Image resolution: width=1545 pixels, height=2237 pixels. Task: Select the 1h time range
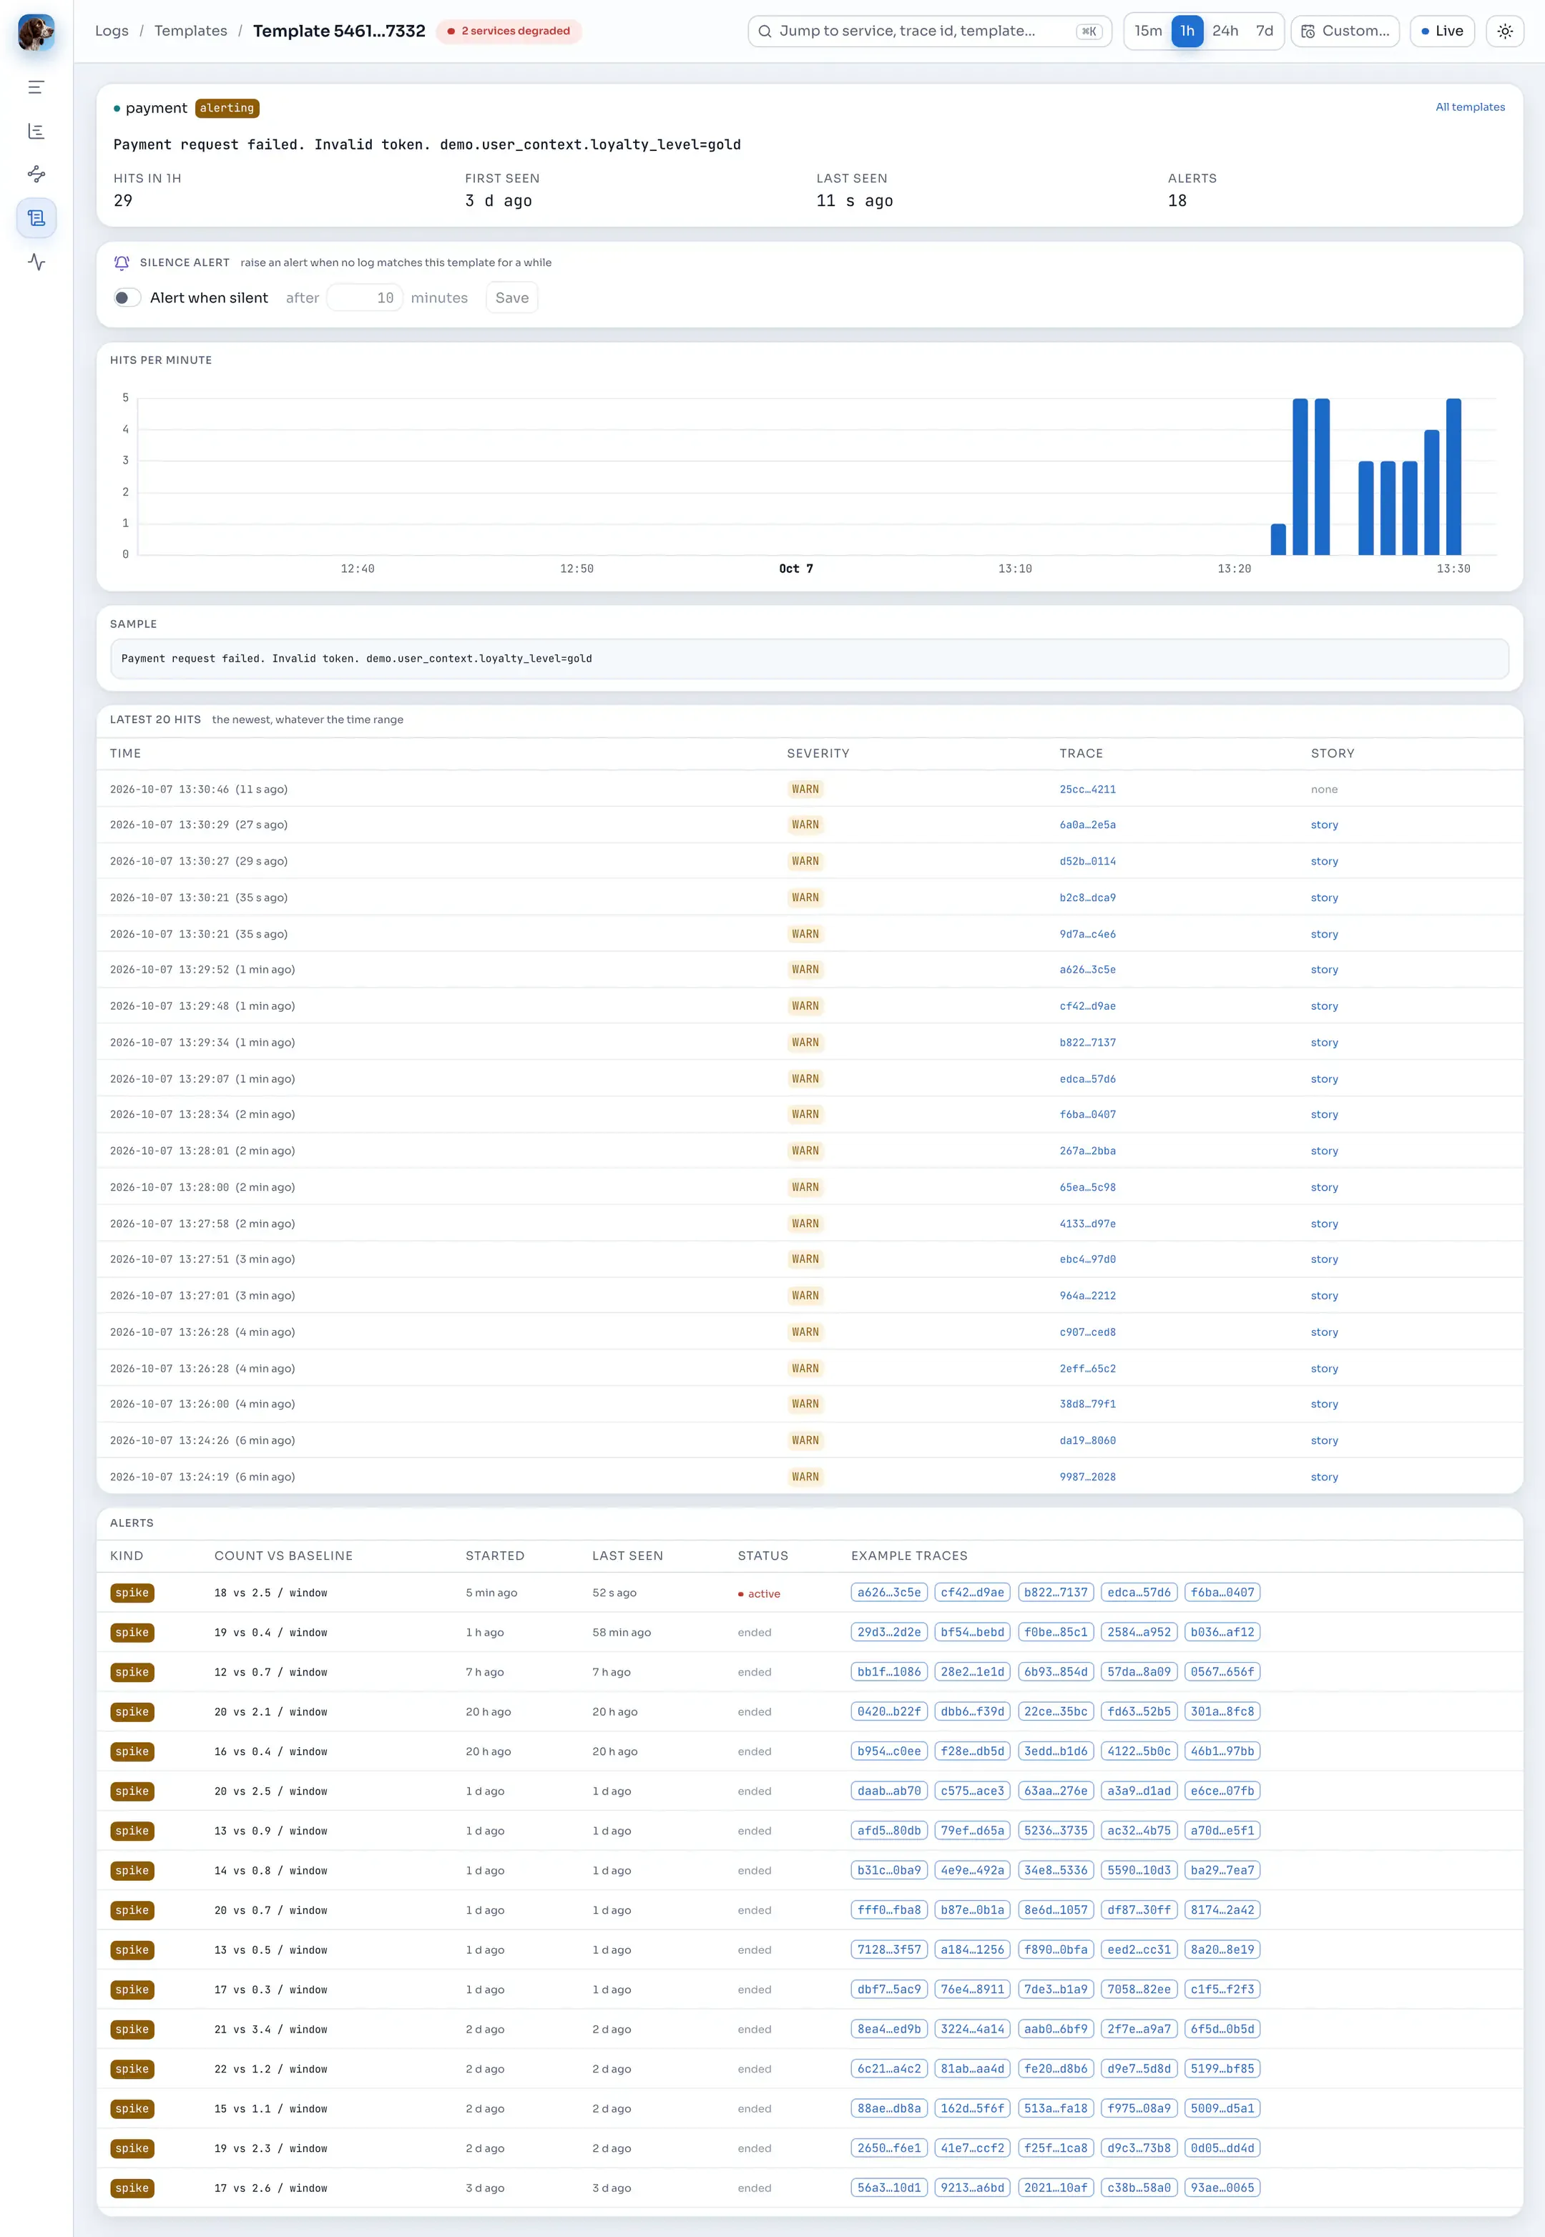(x=1187, y=31)
